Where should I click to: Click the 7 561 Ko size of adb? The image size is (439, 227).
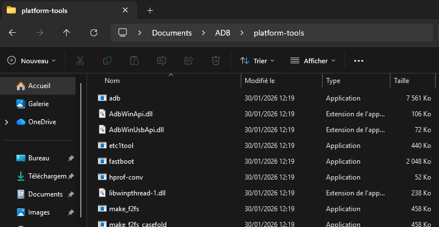[x=418, y=98]
